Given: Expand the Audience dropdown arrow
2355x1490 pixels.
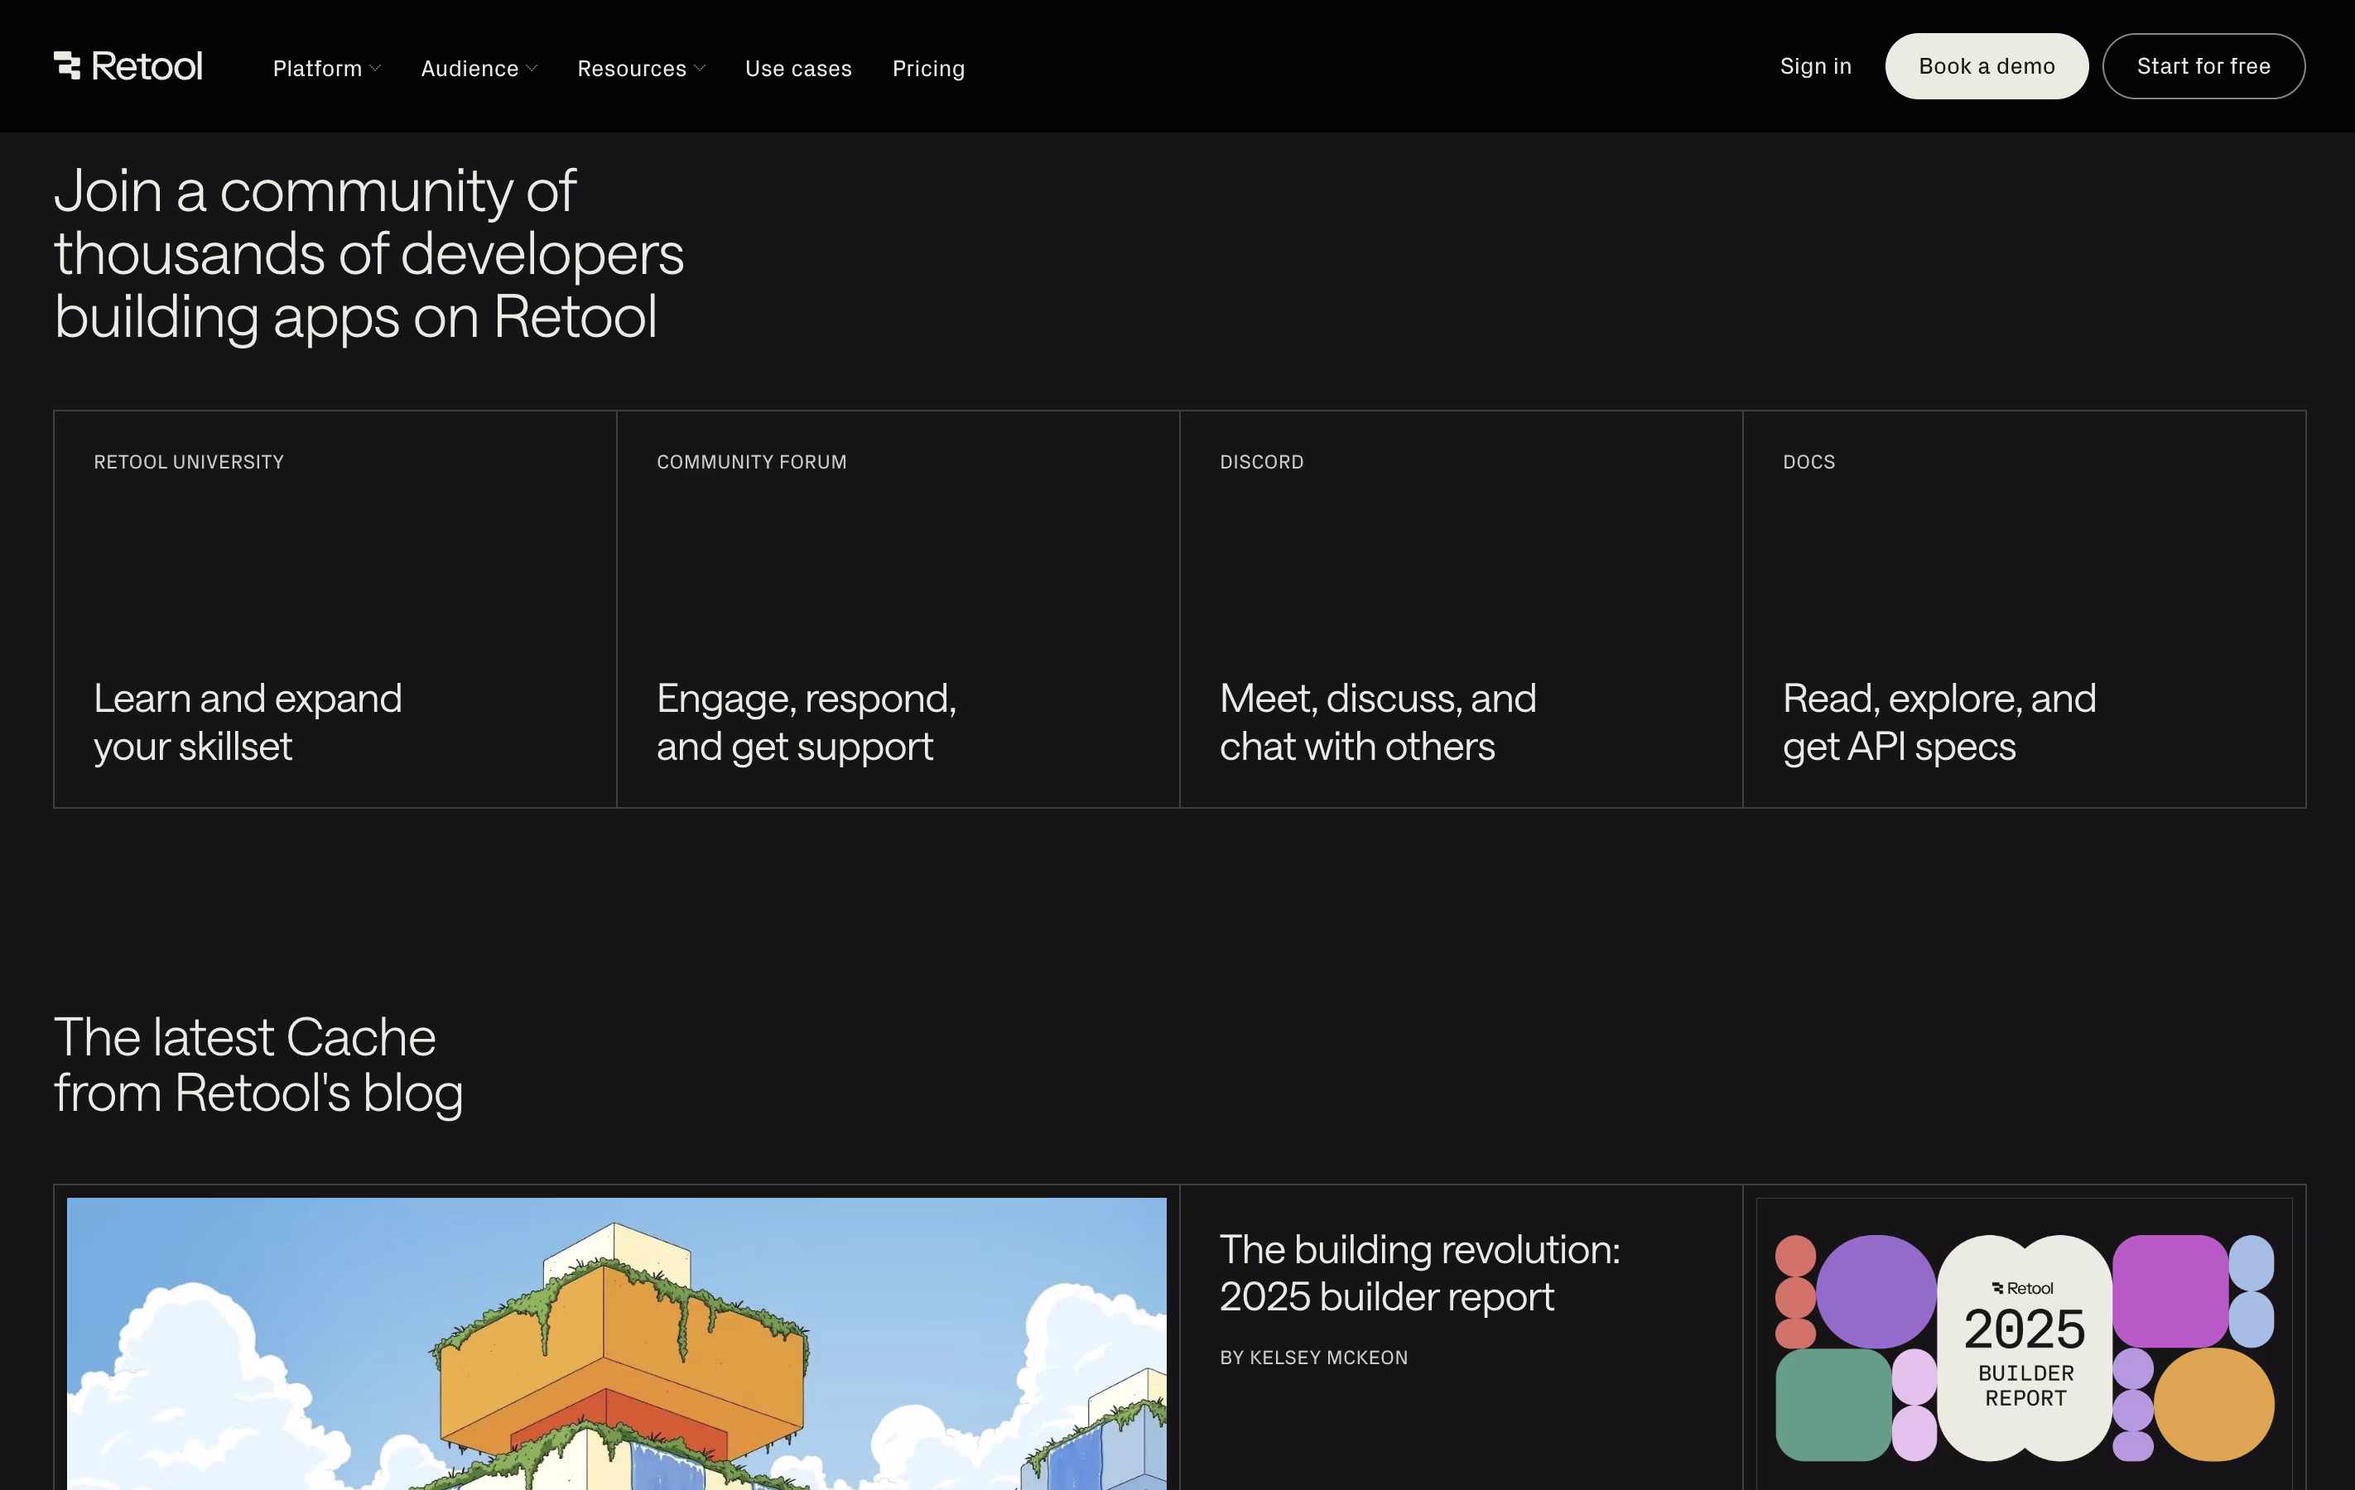Looking at the screenshot, I should [x=532, y=69].
